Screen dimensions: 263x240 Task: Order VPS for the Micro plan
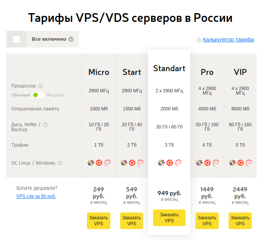99,221
